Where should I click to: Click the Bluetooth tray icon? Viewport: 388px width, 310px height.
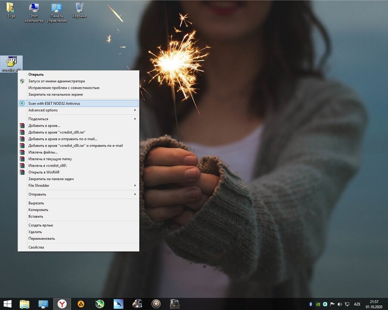(310, 304)
